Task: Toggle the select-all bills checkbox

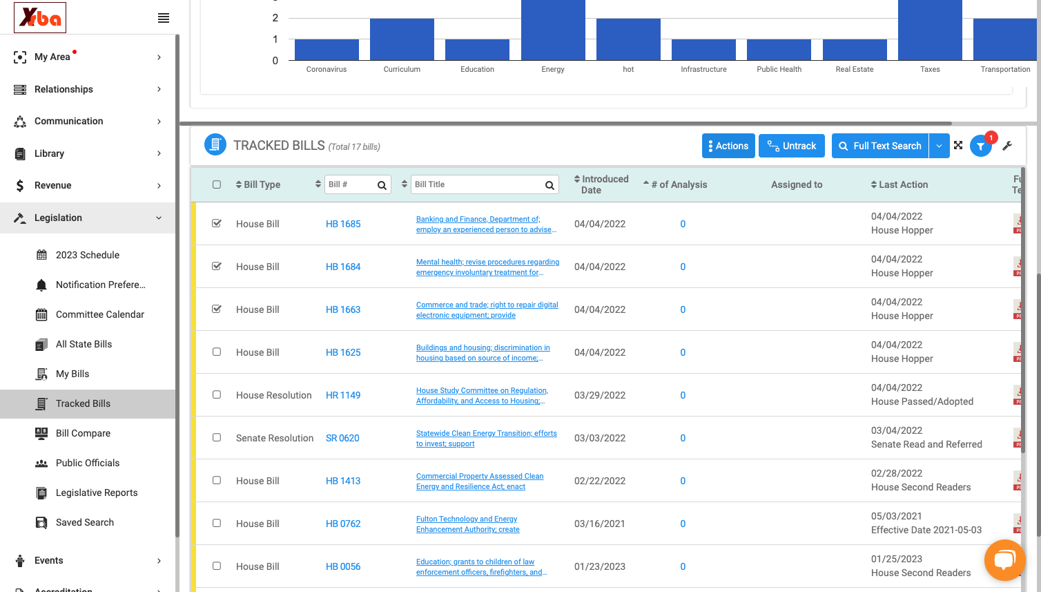Action: pos(217,184)
